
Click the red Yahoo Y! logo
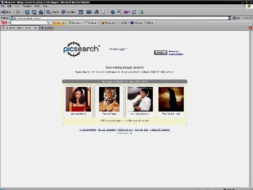click(4, 23)
